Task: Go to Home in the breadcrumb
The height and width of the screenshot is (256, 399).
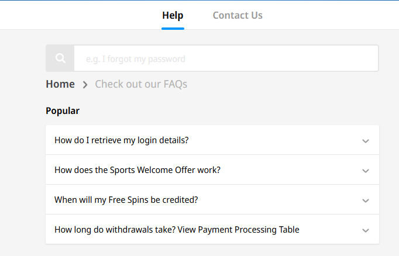Action: click(60, 84)
